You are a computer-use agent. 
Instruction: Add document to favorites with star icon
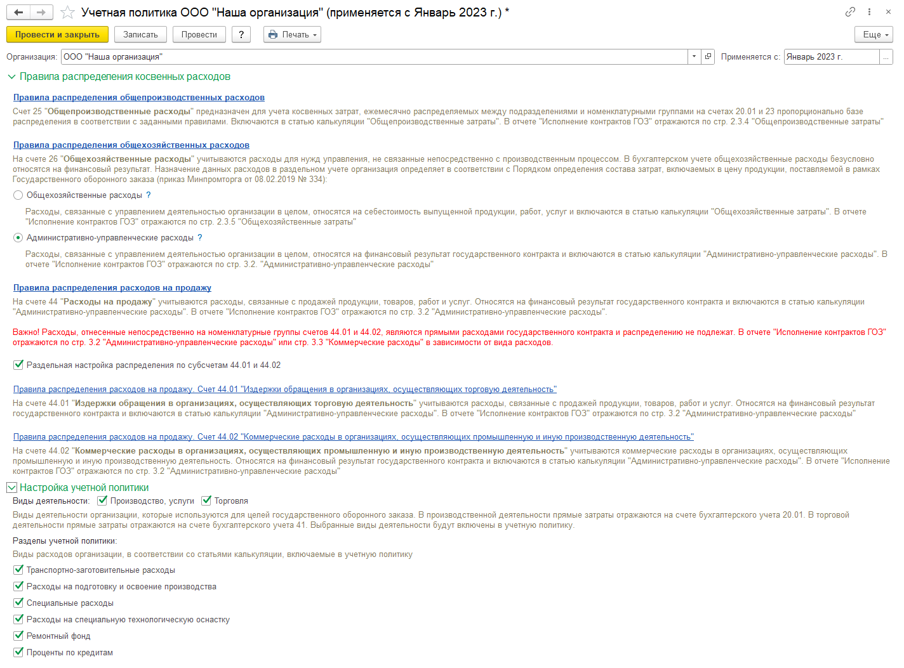pyautogui.click(x=67, y=13)
